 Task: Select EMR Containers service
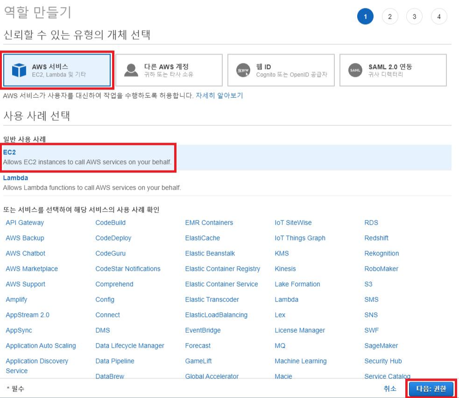point(209,223)
